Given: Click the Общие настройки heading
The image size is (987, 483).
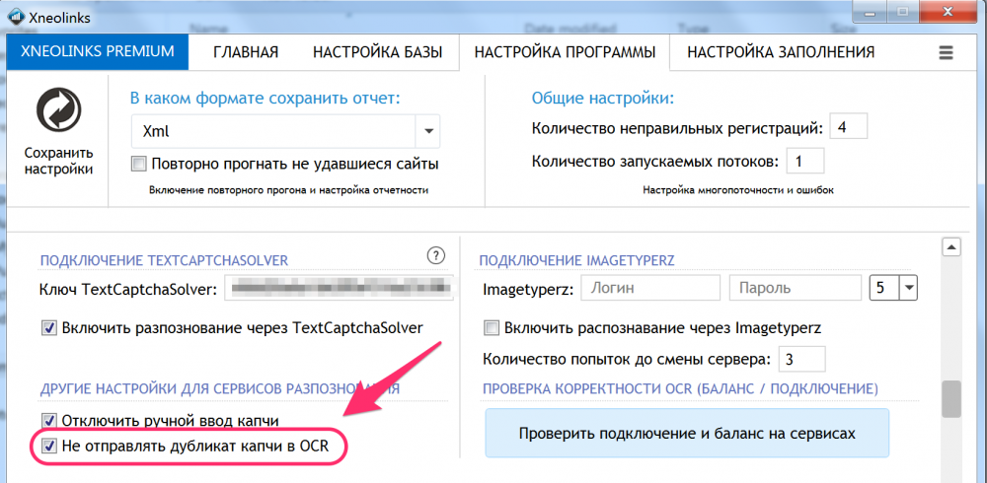Looking at the screenshot, I should tap(603, 99).
